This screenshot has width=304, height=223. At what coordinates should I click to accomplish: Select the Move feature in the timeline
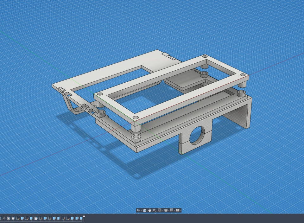[x=4, y=218]
